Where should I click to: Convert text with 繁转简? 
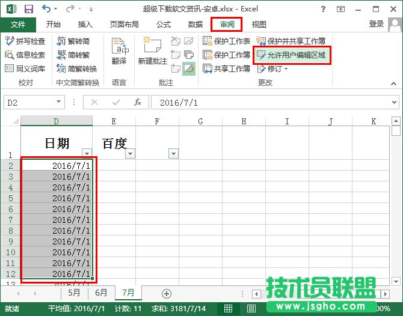pyautogui.click(x=73, y=41)
